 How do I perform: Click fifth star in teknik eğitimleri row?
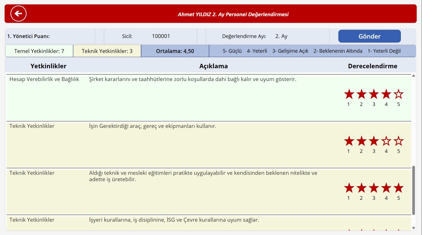tap(398, 188)
